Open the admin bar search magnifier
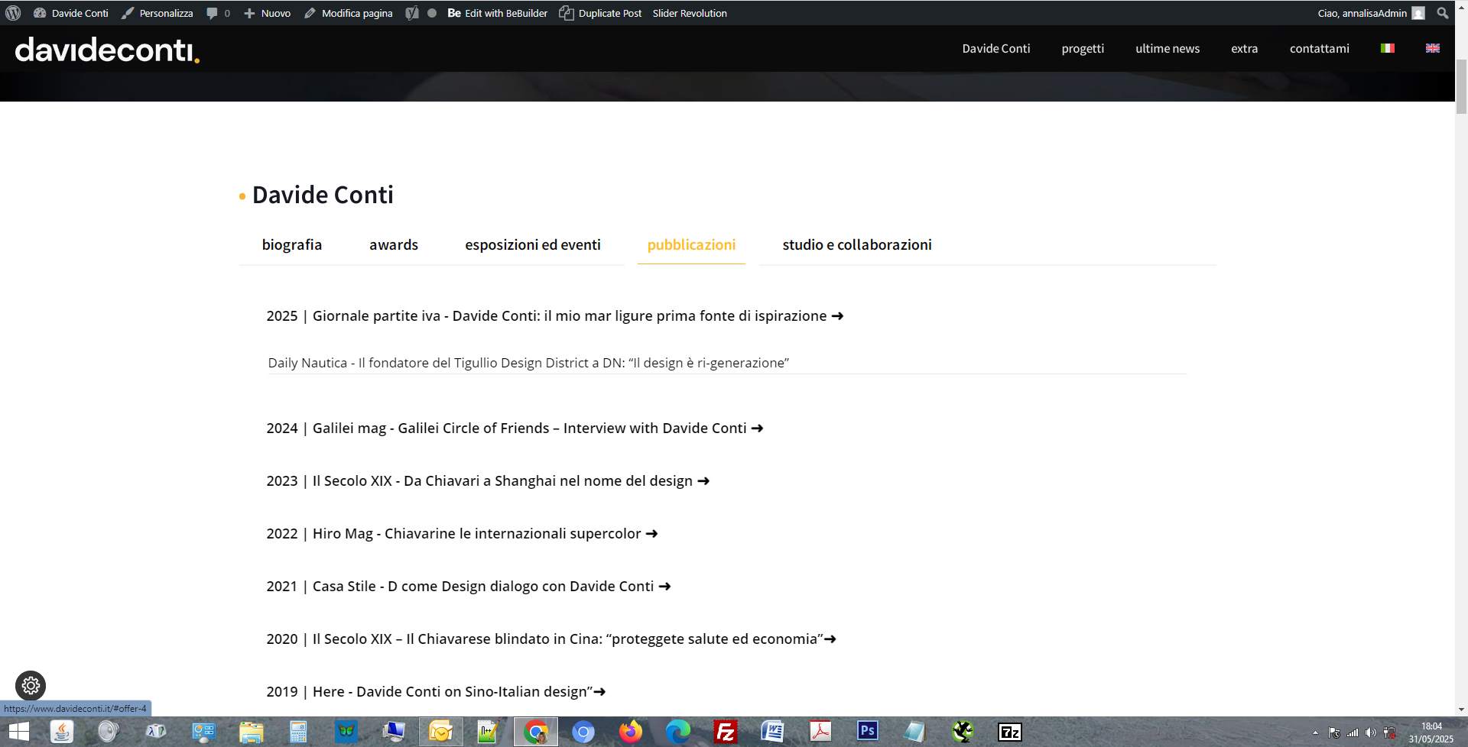 pos(1442,13)
